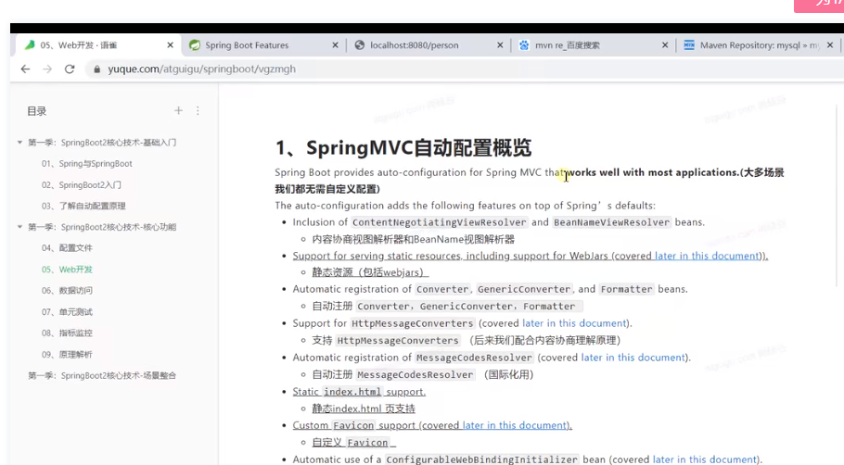This screenshot has width=844, height=465.
Task: Open 第一季：SpringBoot2核心技术-核心功能 entry
Action: (x=102, y=227)
